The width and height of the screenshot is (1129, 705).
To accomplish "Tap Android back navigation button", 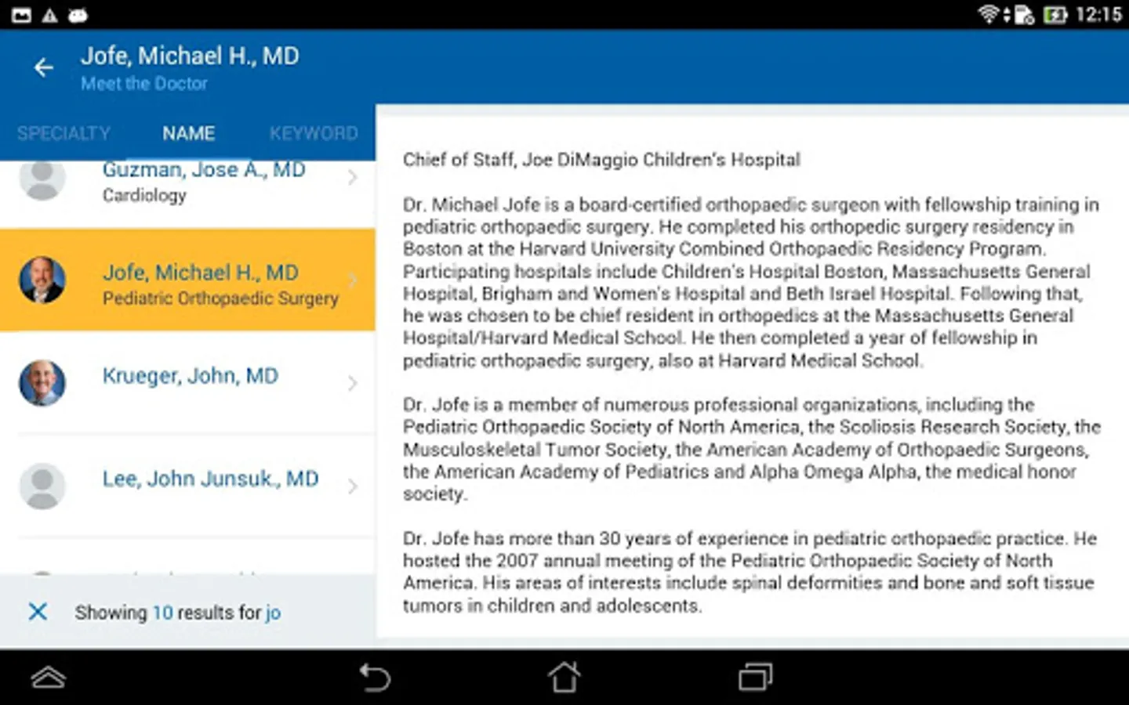I will click(375, 677).
